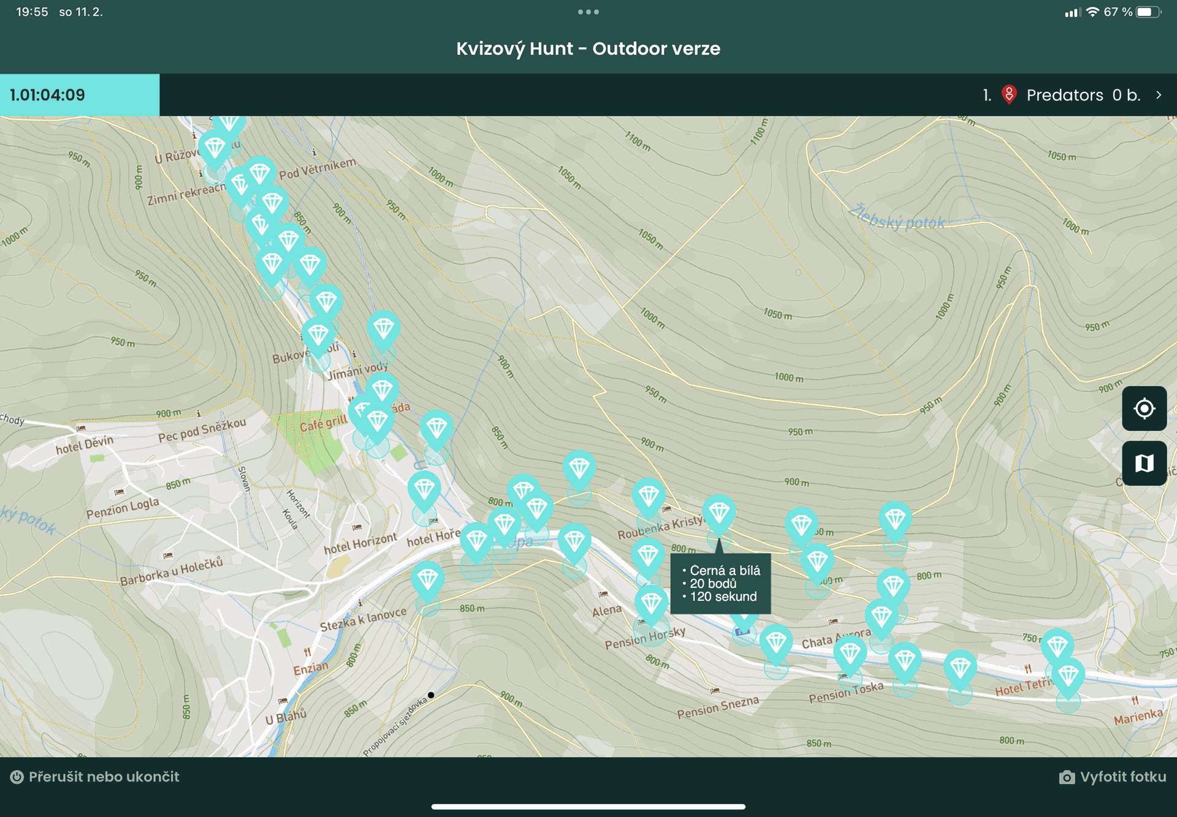
Task: Tap the diamond marker just left of Chata Aurora
Action: click(776, 642)
